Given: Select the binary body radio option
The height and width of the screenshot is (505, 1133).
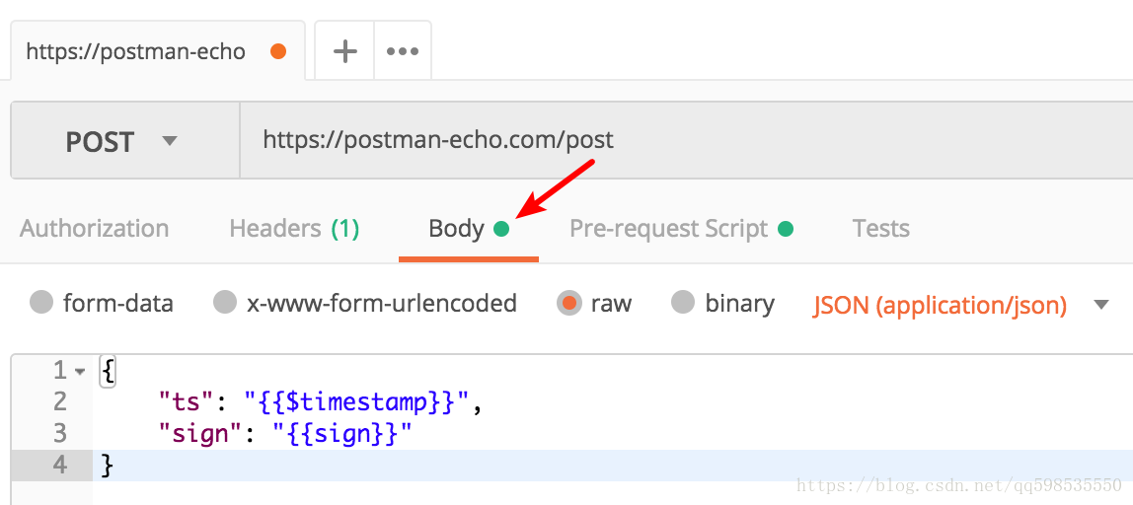Looking at the screenshot, I should click(x=683, y=303).
